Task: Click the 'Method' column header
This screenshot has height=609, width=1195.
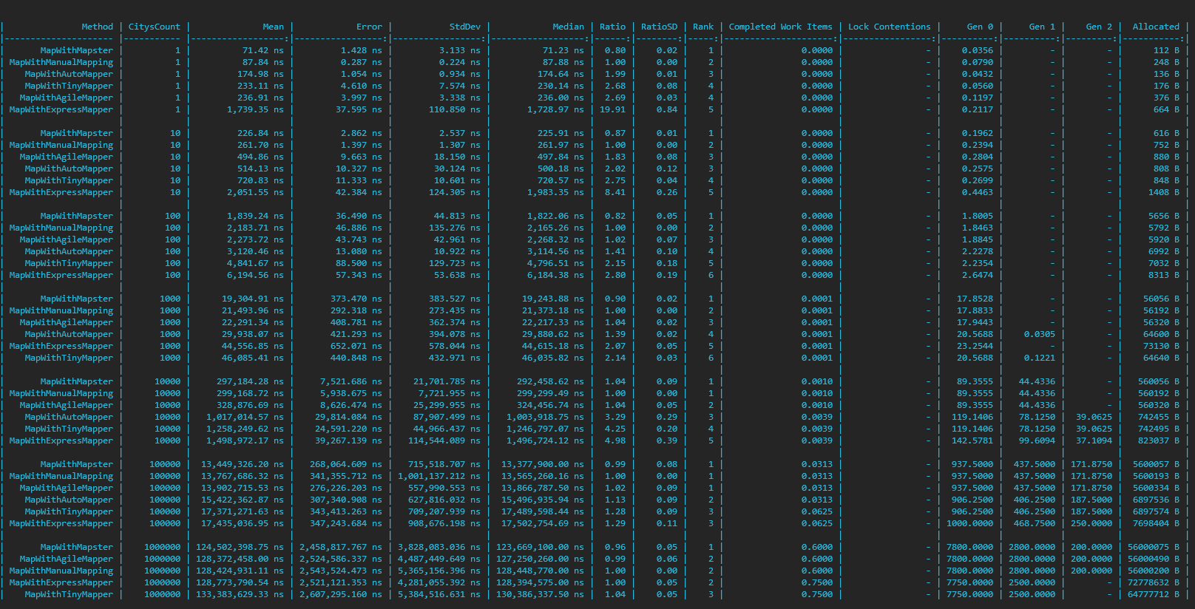Action: [x=97, y=27]
